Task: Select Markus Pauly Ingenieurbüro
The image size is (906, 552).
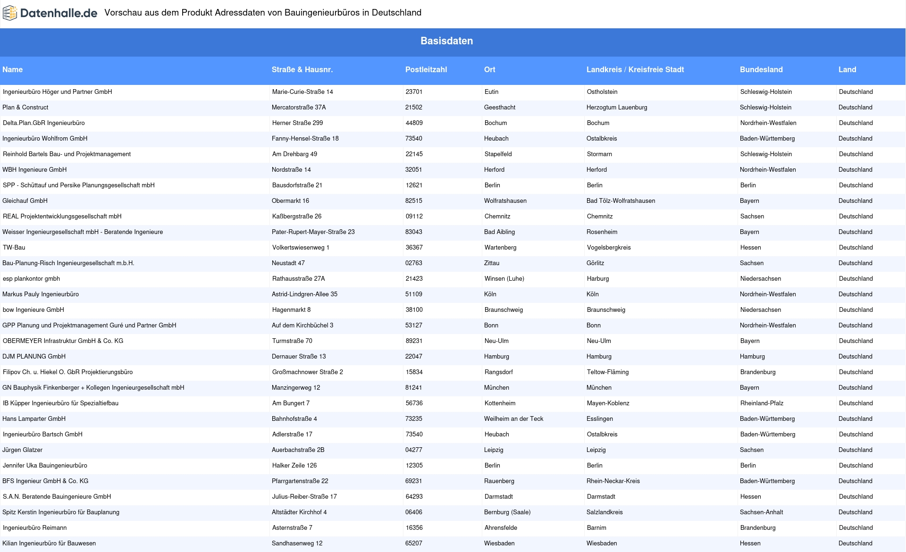Action: pos(41,294)
